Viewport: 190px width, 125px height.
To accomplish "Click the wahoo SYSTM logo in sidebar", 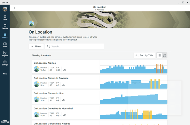I will [x=5, y=122].
